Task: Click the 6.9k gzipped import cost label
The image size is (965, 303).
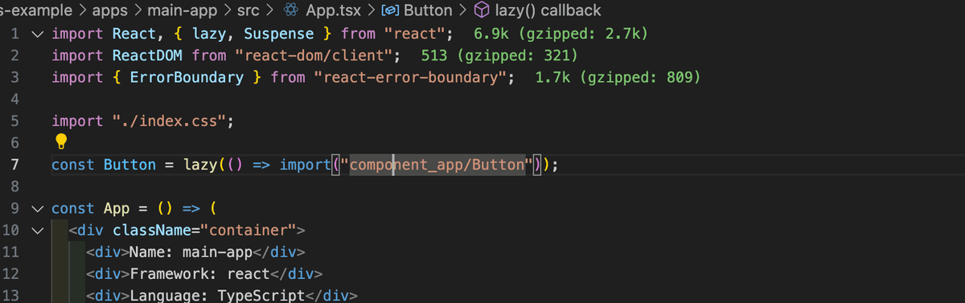Action: (x=561, y=35)
